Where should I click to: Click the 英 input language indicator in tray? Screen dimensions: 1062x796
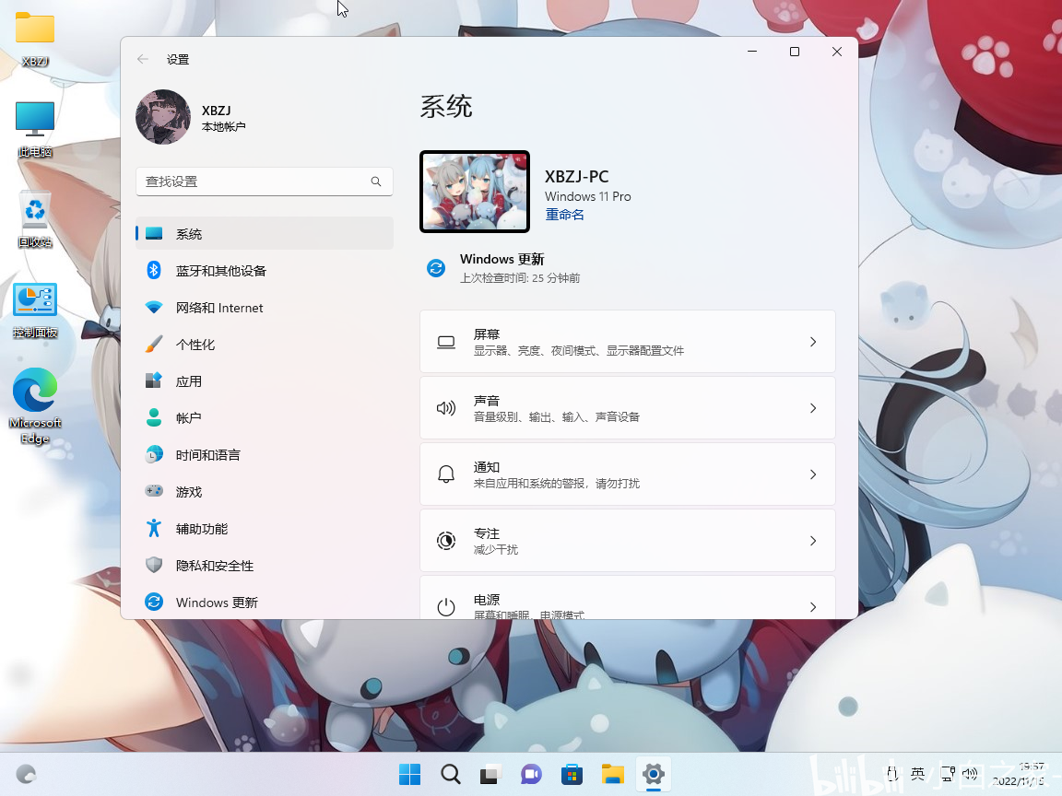918,774
